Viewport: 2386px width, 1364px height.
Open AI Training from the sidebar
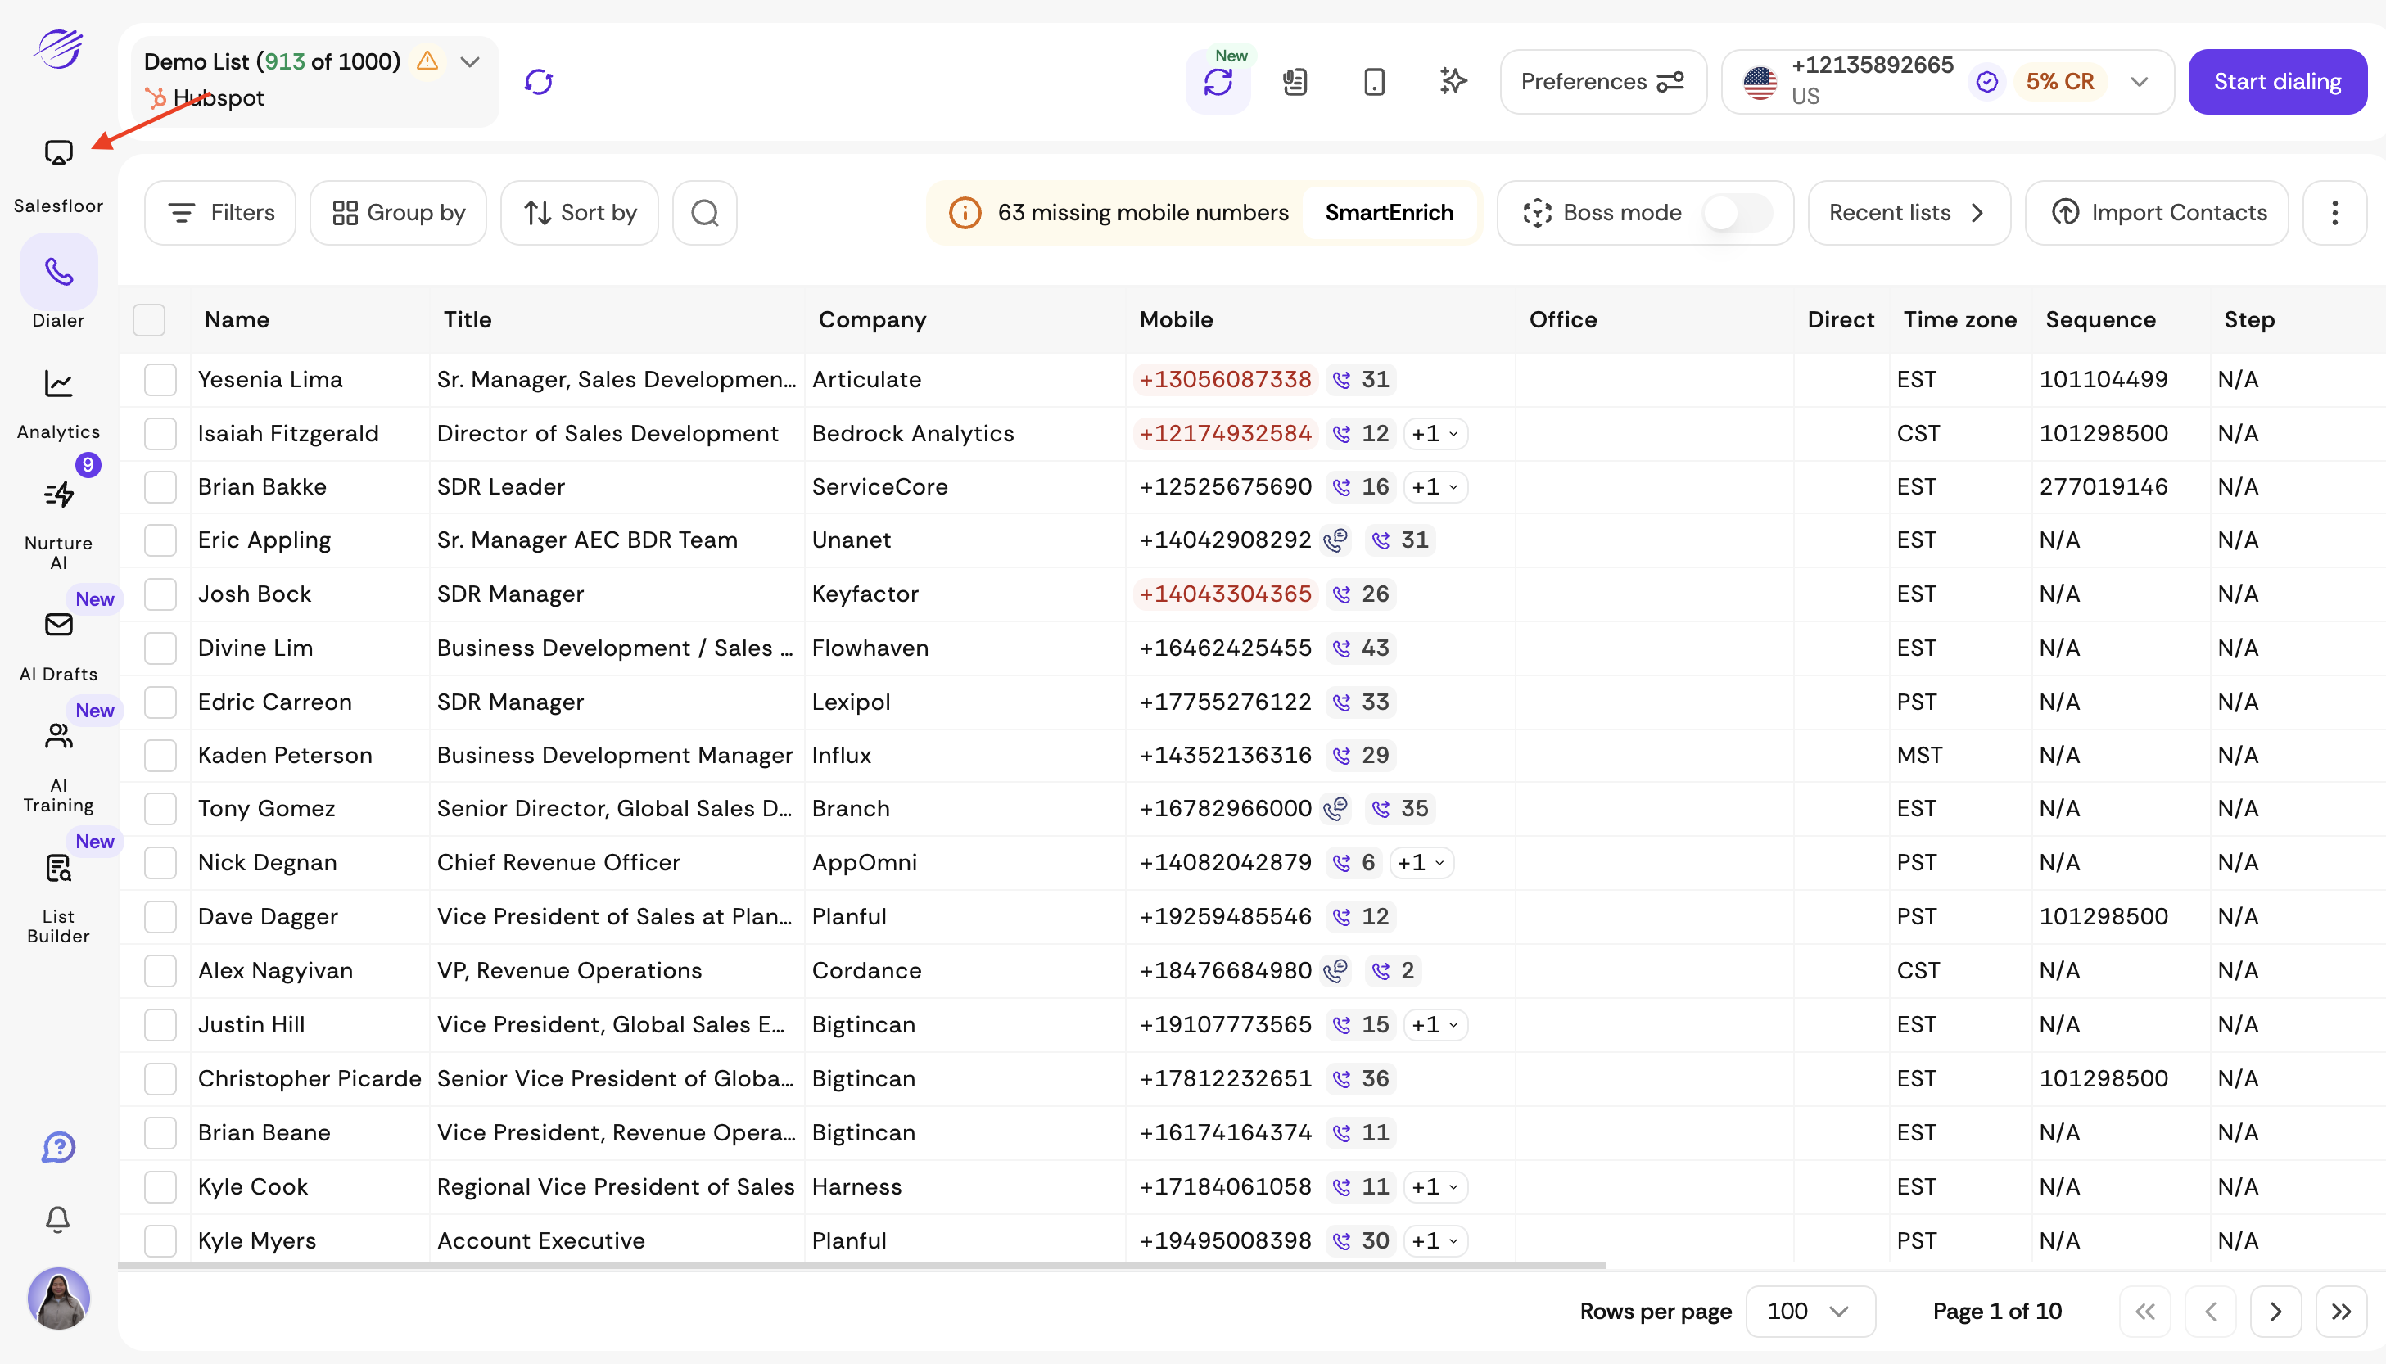(58, 736)
